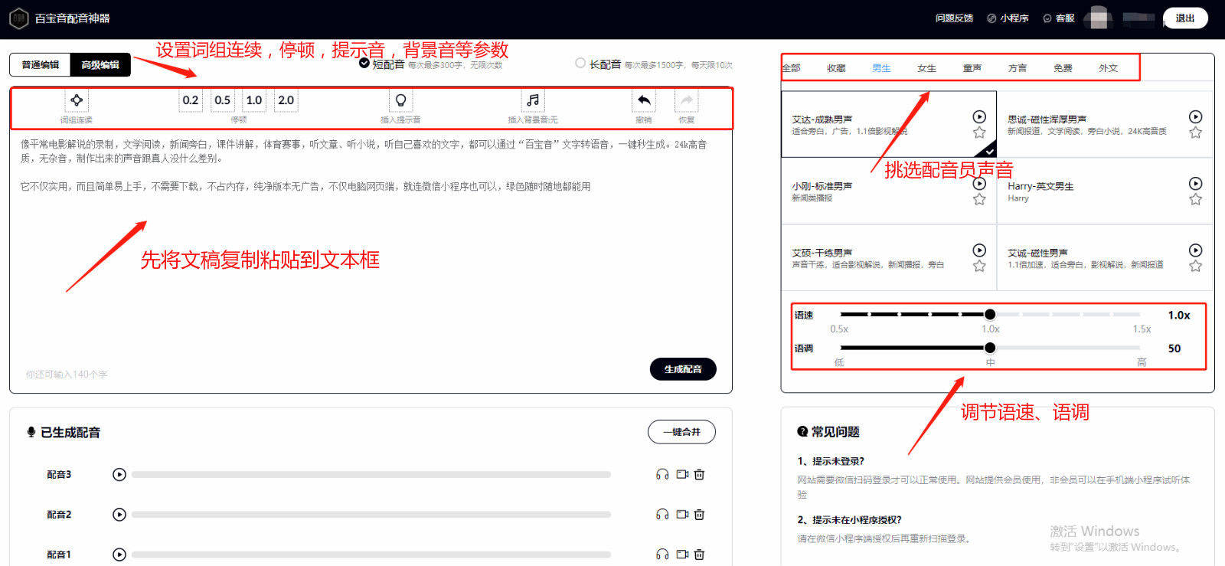This screenshot has height=566, width=1225.
Task: Click the 配音3 progress bar
Action: (371, 475)
